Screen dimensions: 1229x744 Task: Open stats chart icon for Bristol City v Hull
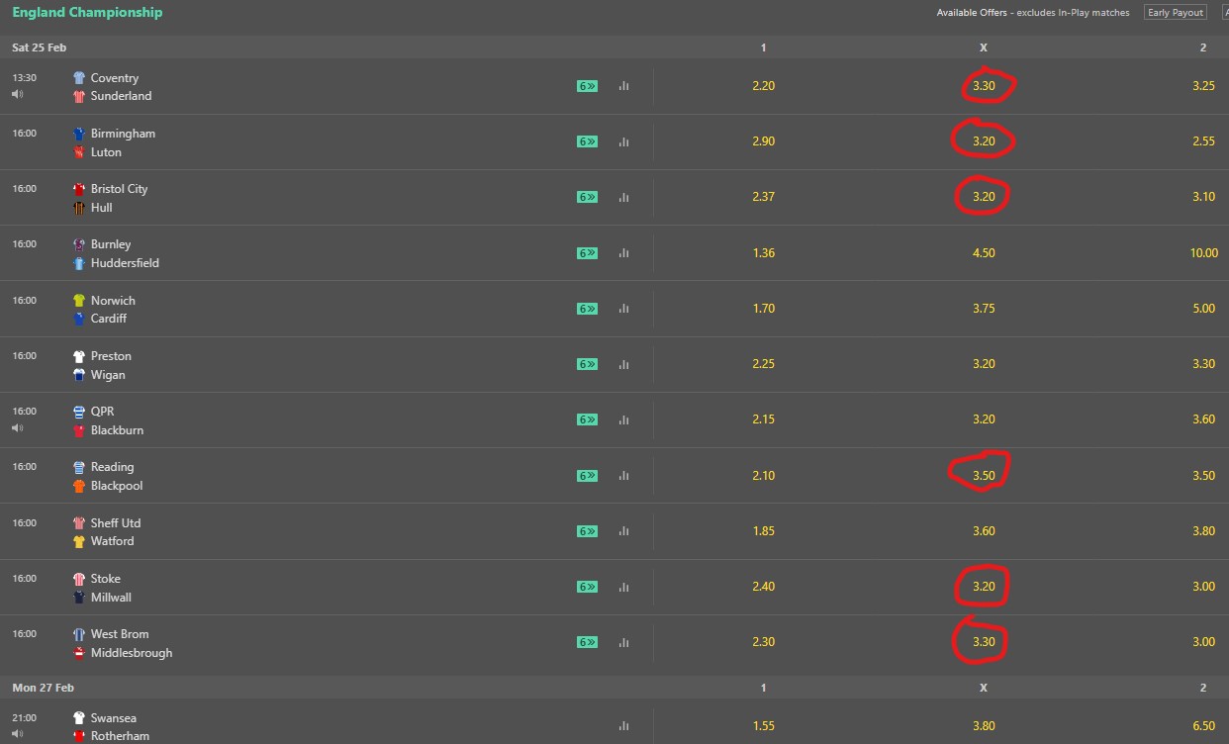point(623,197)
